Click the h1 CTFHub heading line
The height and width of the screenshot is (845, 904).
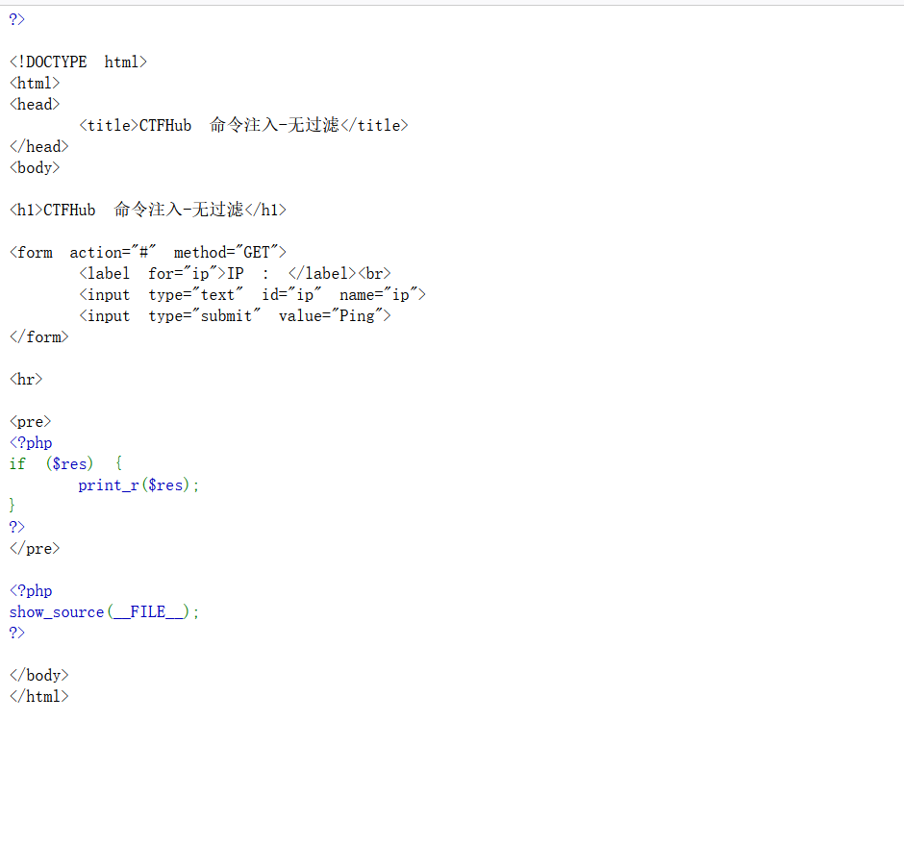(148, 210)
